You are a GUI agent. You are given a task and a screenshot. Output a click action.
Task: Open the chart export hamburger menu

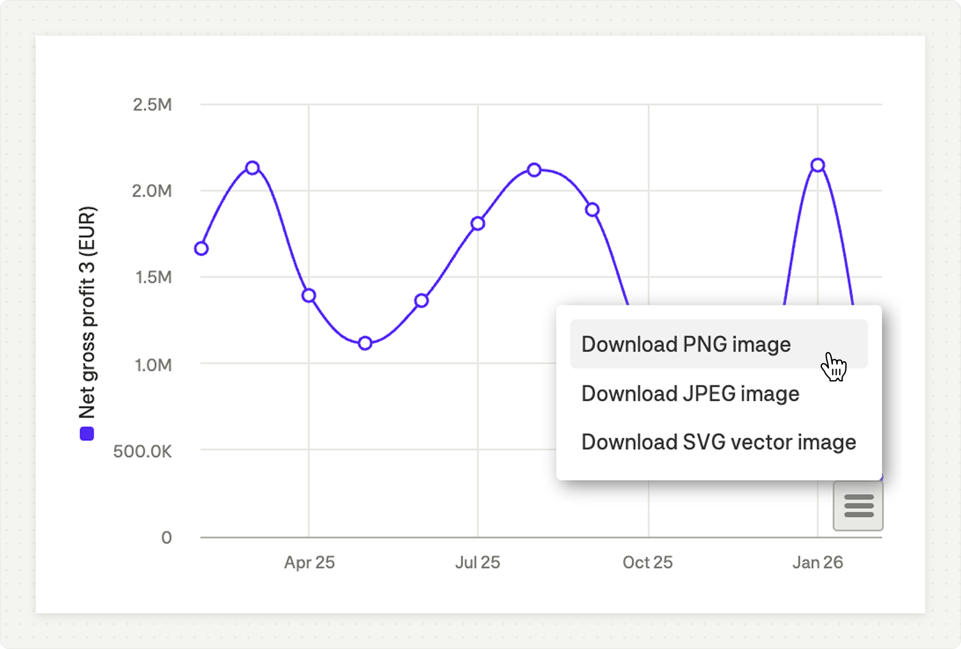coord(858,506)
